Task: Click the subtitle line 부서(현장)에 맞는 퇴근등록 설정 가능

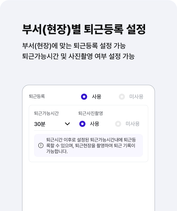Action: [74, 46]
